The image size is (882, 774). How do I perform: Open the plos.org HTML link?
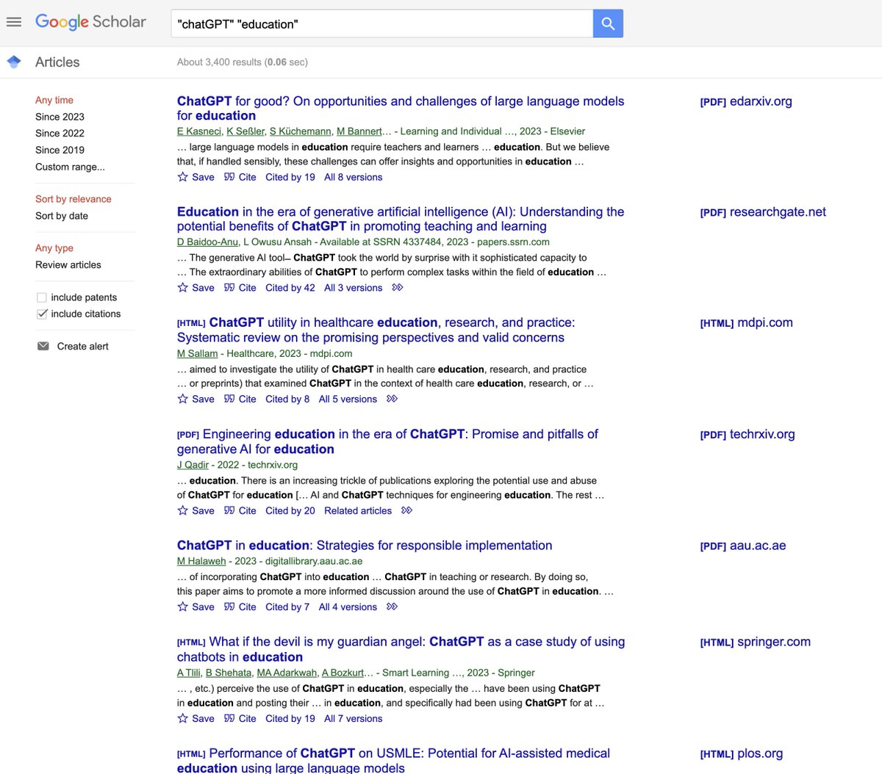tap(742, 753)
